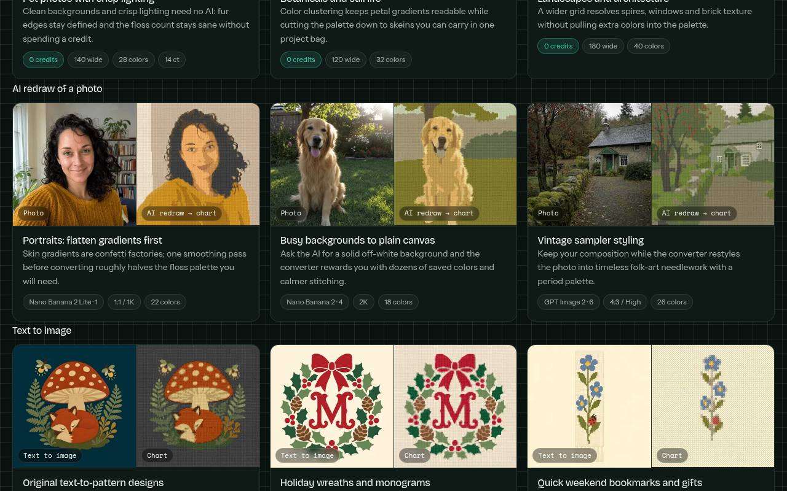
Task: Select the "Text to image" section heading
Action: [42, 330]
